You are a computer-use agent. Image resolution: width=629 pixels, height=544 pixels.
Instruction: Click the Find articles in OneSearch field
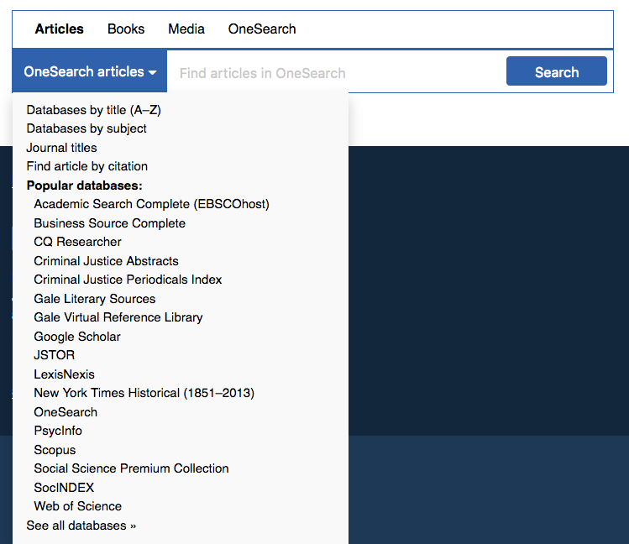336,72
